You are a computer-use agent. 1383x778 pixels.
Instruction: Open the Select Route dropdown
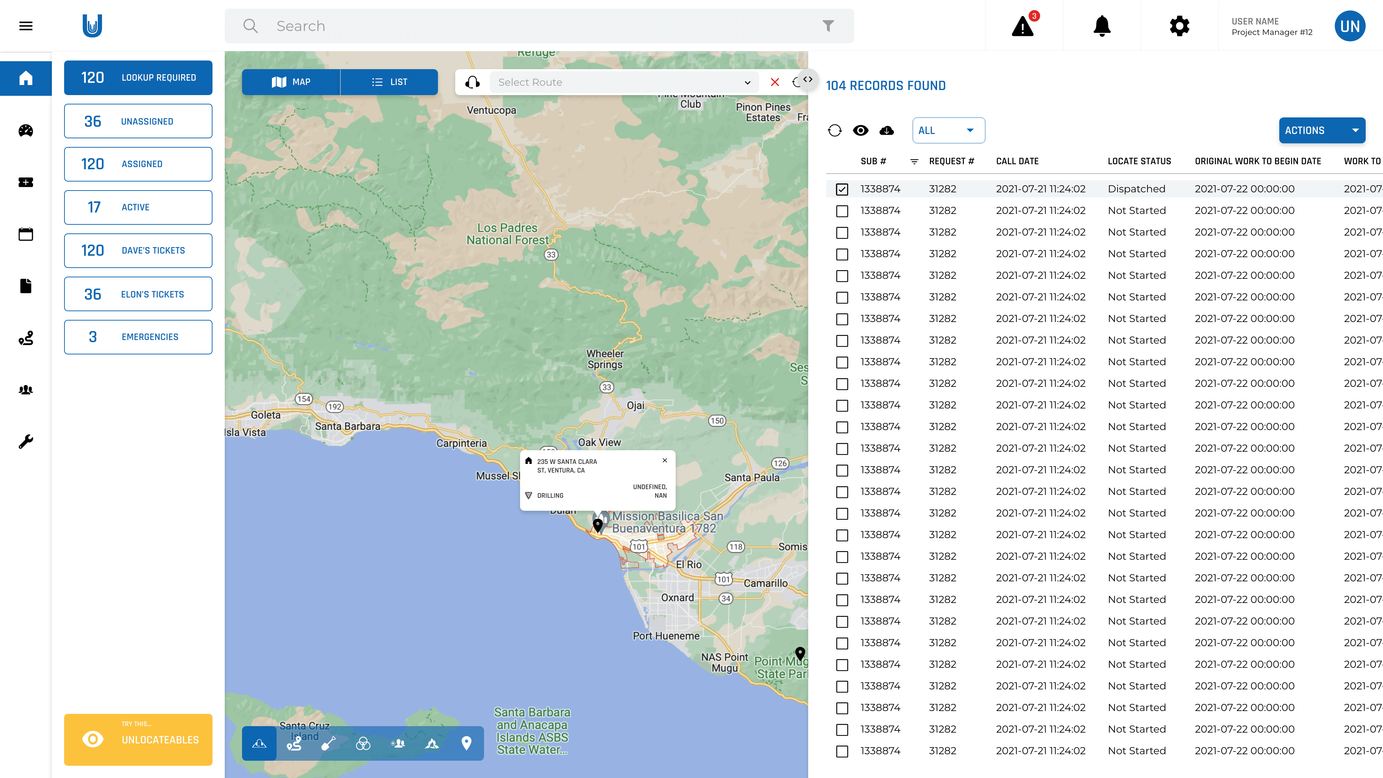pyautogui.click(x=624, y=82)
